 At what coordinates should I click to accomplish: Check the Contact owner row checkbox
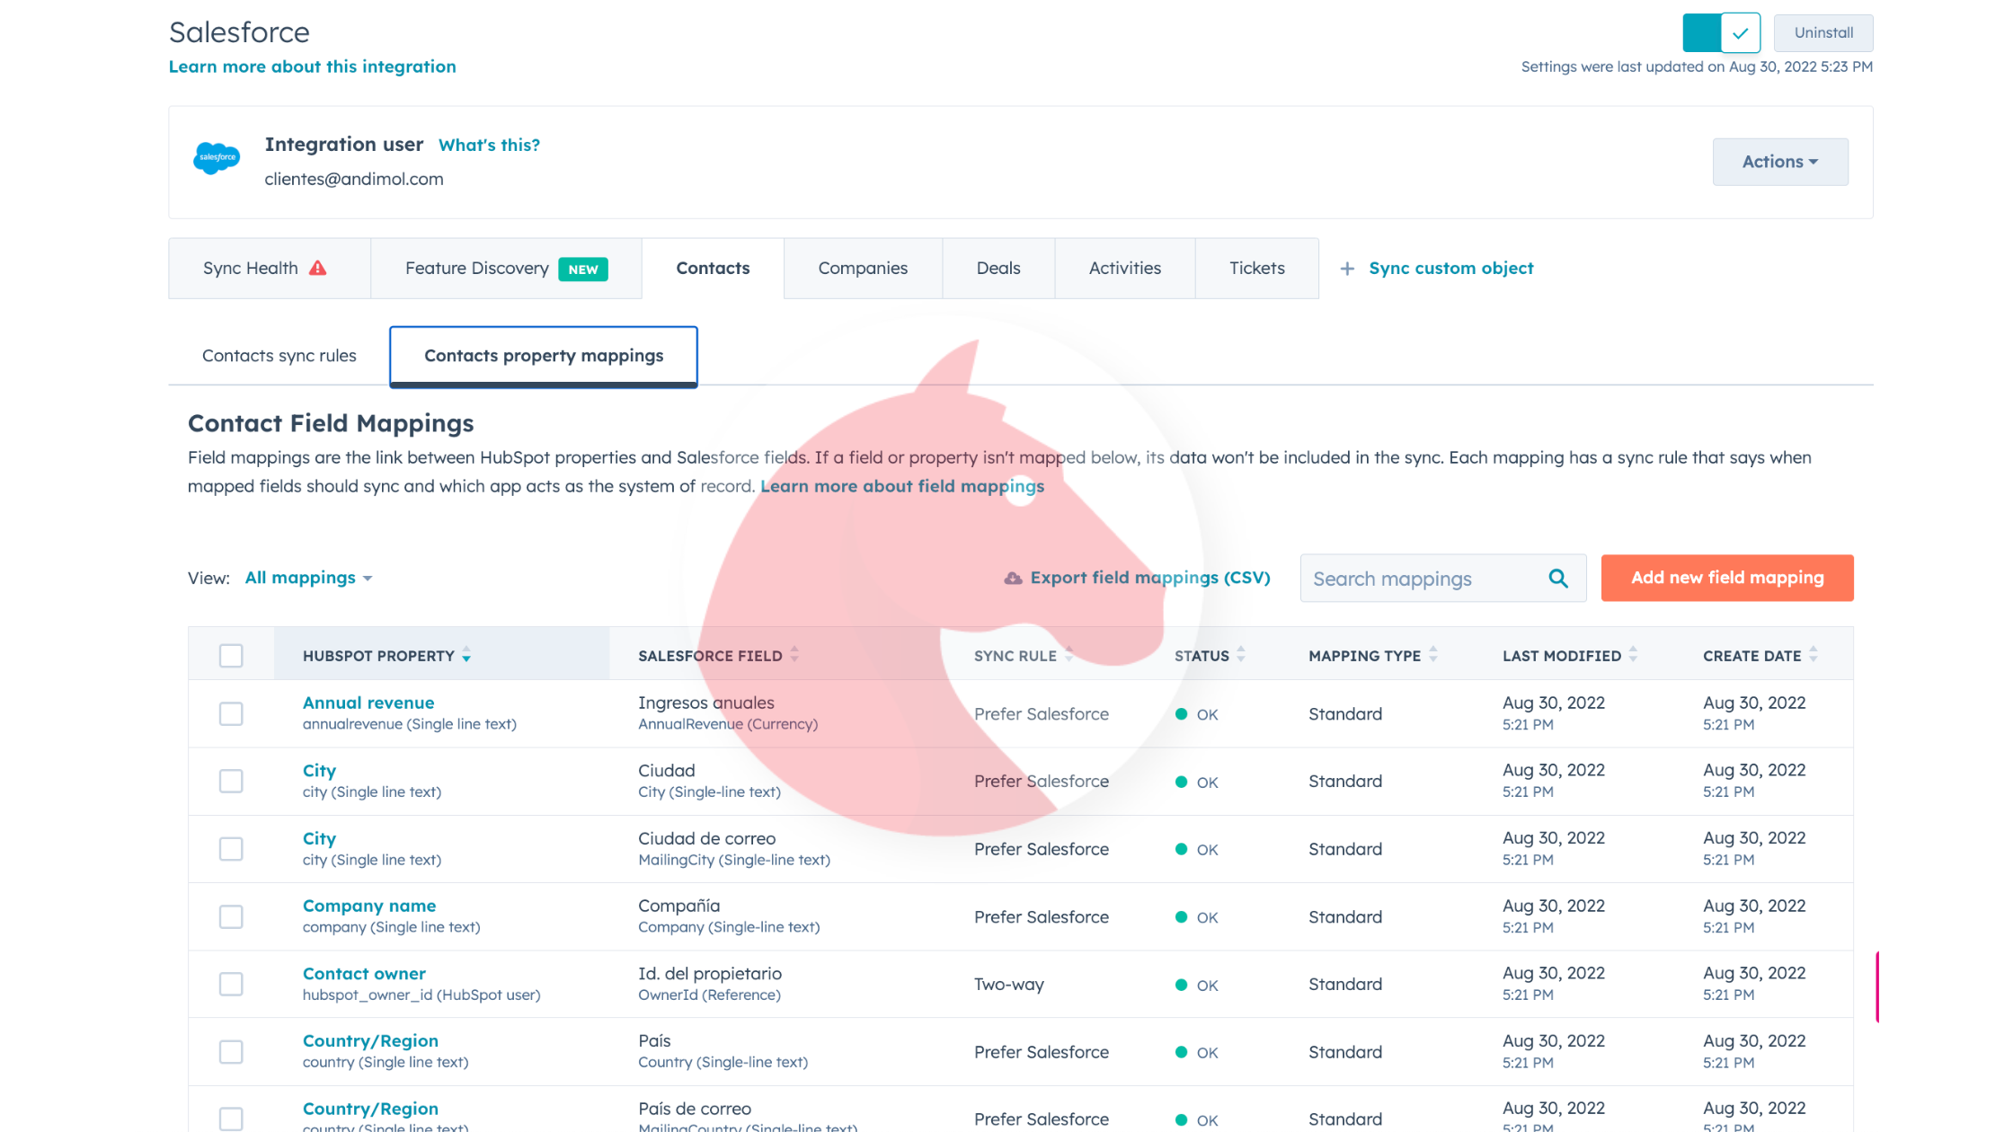[231, 985]
